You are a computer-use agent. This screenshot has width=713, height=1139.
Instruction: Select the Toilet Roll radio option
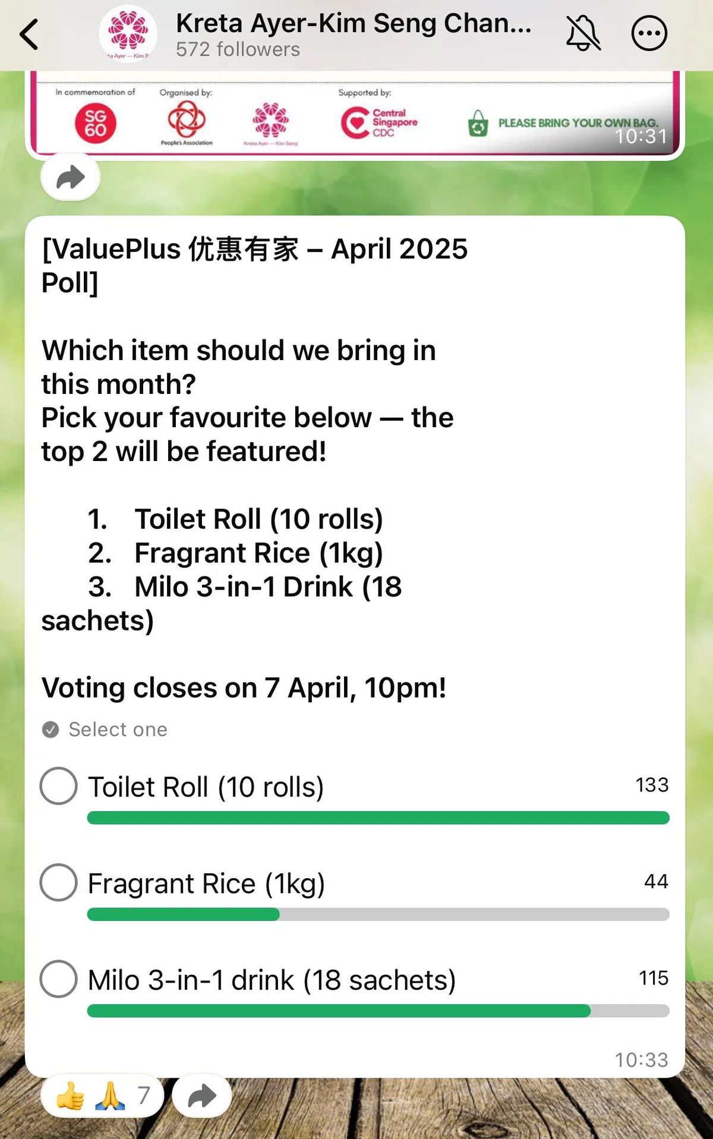[59, 786]
